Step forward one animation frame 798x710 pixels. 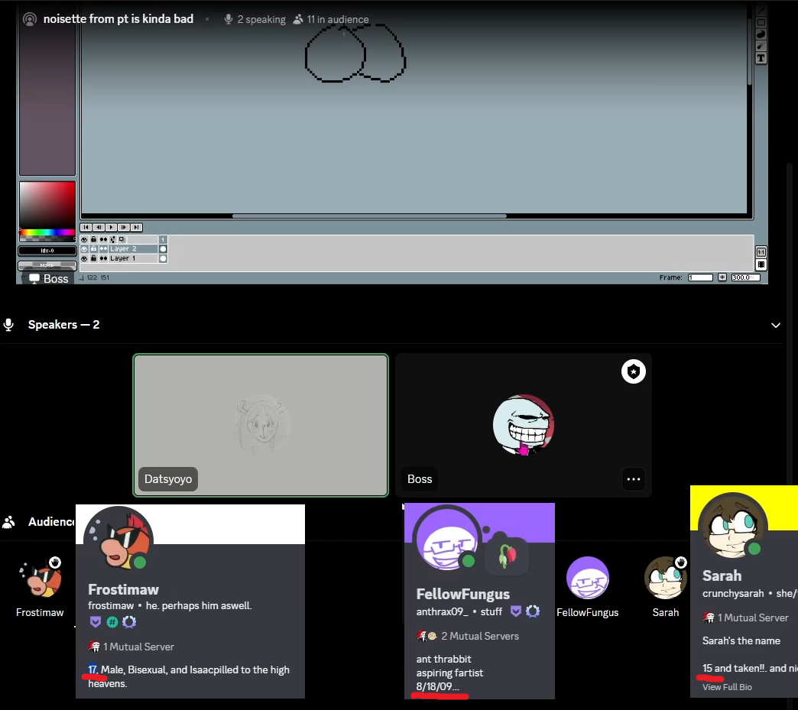click(x=124, y=227)
